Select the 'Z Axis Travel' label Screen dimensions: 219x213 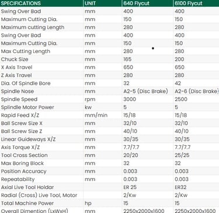[16, 75]
